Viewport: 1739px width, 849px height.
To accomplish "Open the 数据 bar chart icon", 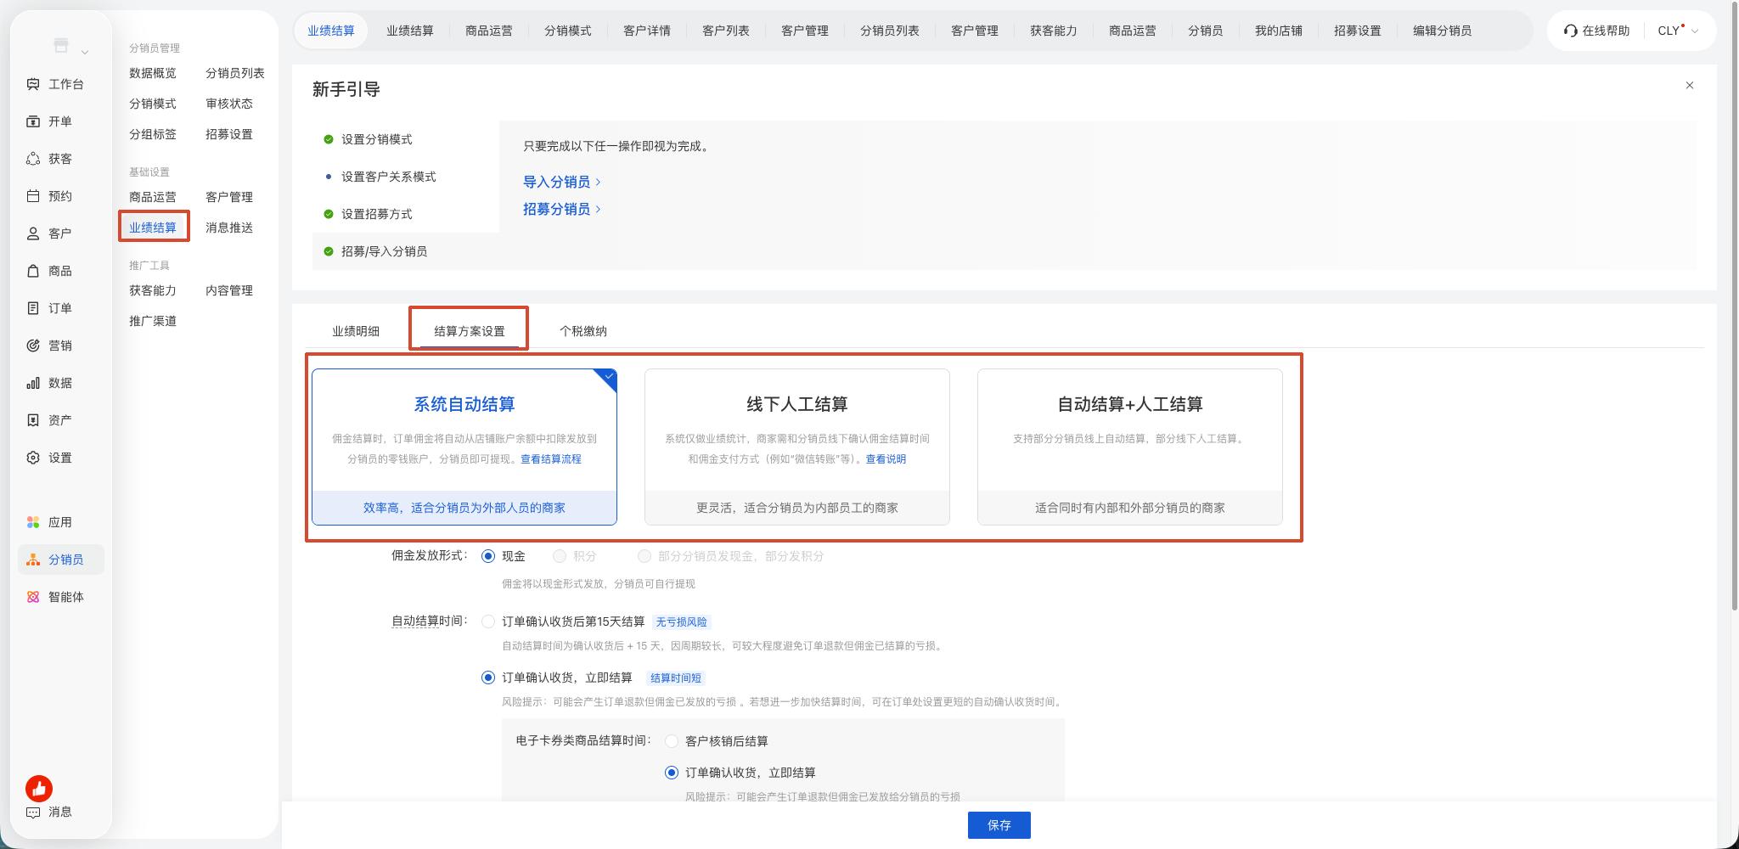I will (33, 383).
